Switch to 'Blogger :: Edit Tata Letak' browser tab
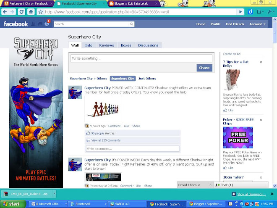Viewport: 277px width, 208px height. click(x=133, y=3)
